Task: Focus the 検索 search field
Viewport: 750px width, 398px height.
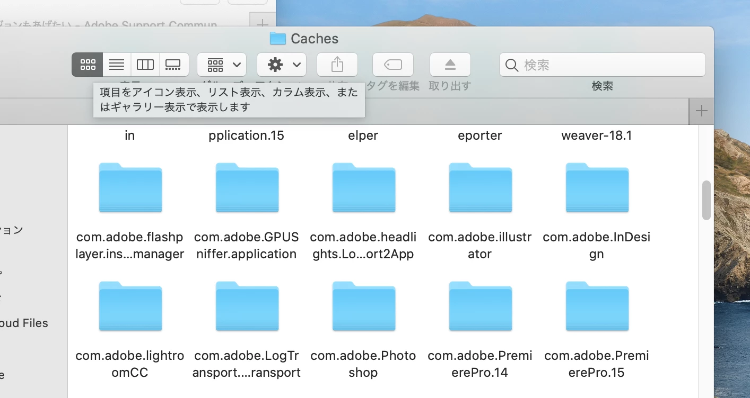Action: tap(603, 65)
